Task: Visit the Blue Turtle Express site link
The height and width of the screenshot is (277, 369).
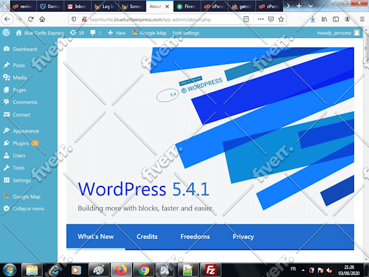Action: (x=40, y=33)
